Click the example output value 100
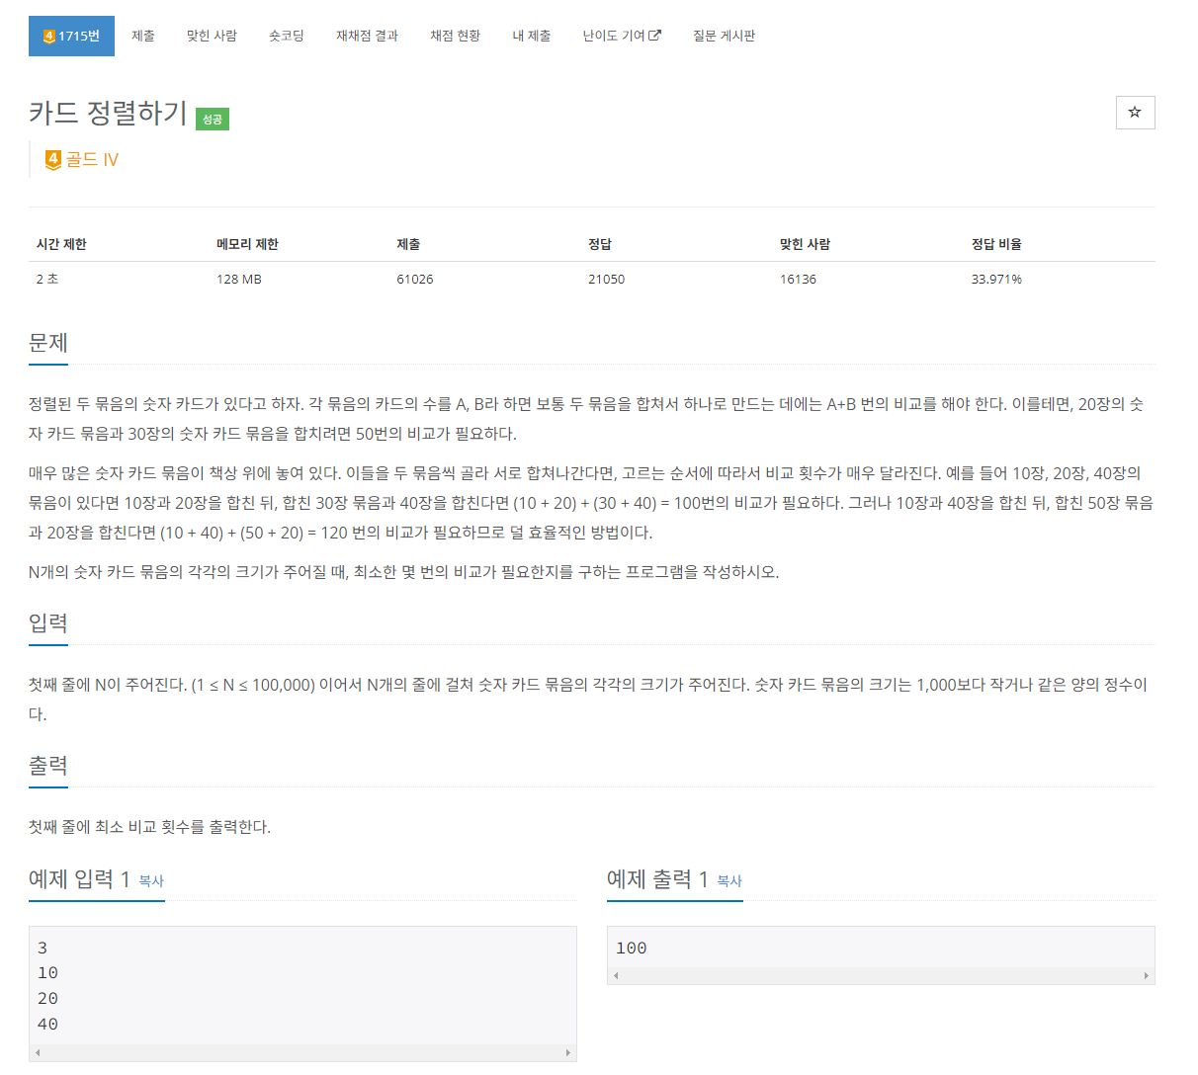The height and width of the screenshot is (1075, 1198). click(631, 949)
